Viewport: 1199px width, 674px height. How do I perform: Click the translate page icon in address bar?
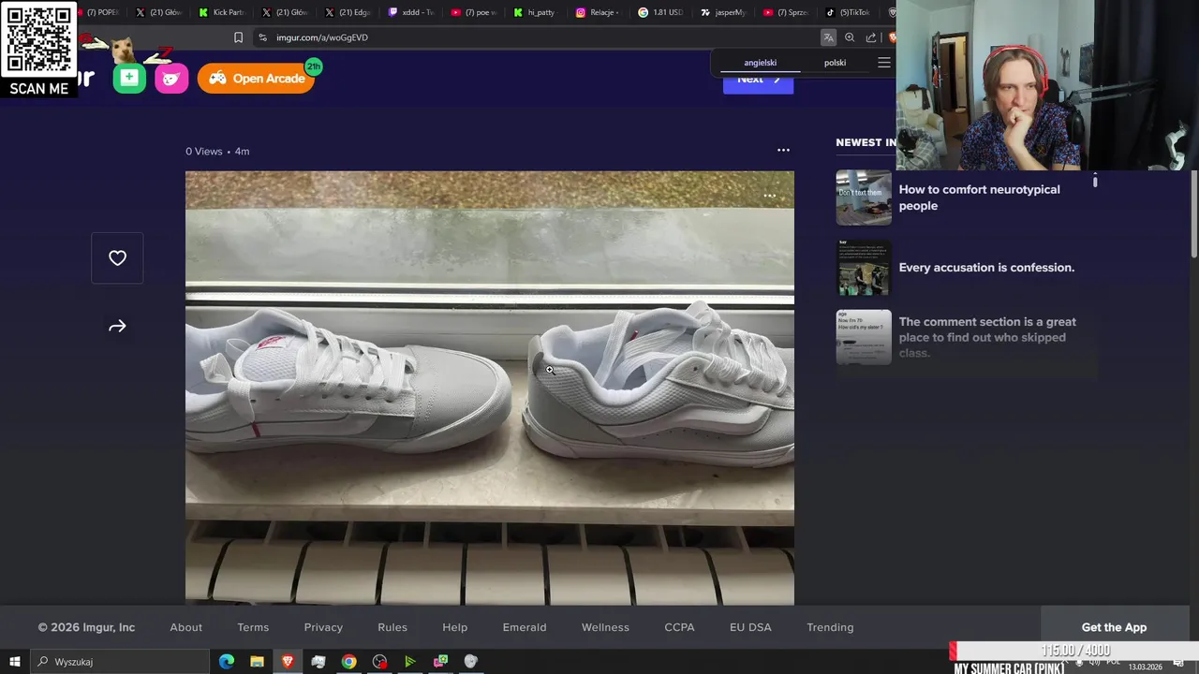tap(828, 37)
